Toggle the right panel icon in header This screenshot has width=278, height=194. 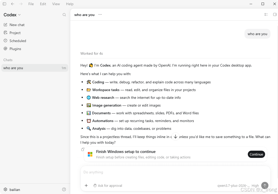click(275, 14)
